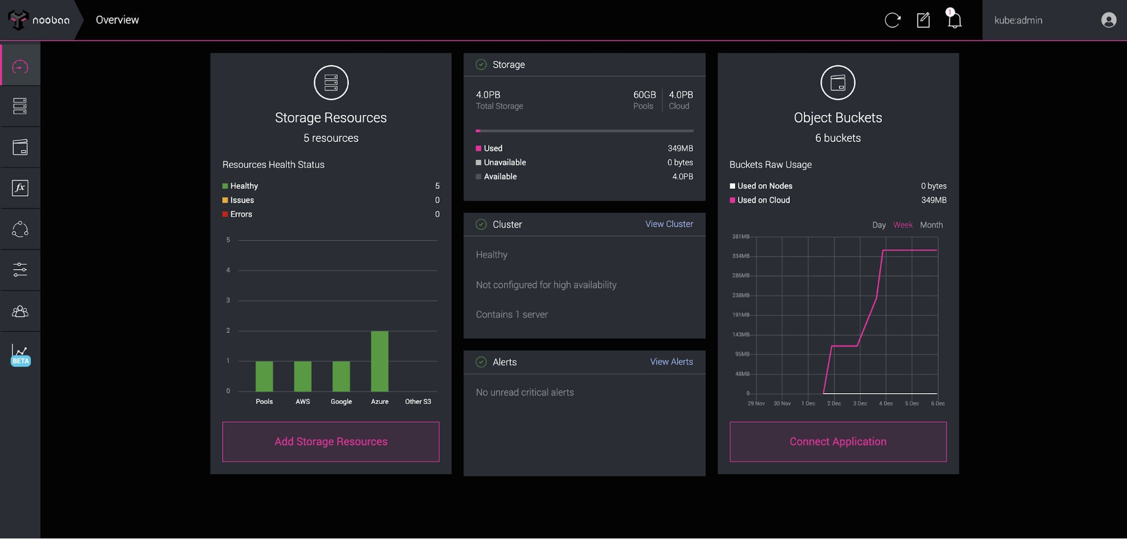The height and width of the screenshot is (539, 1127).
Task: Switch bucket usage chart to Month
Action: (931, 225)
